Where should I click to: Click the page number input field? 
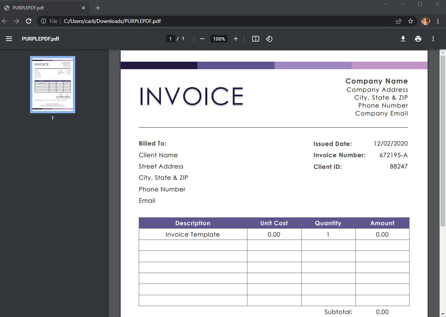(x=170, y=38)
